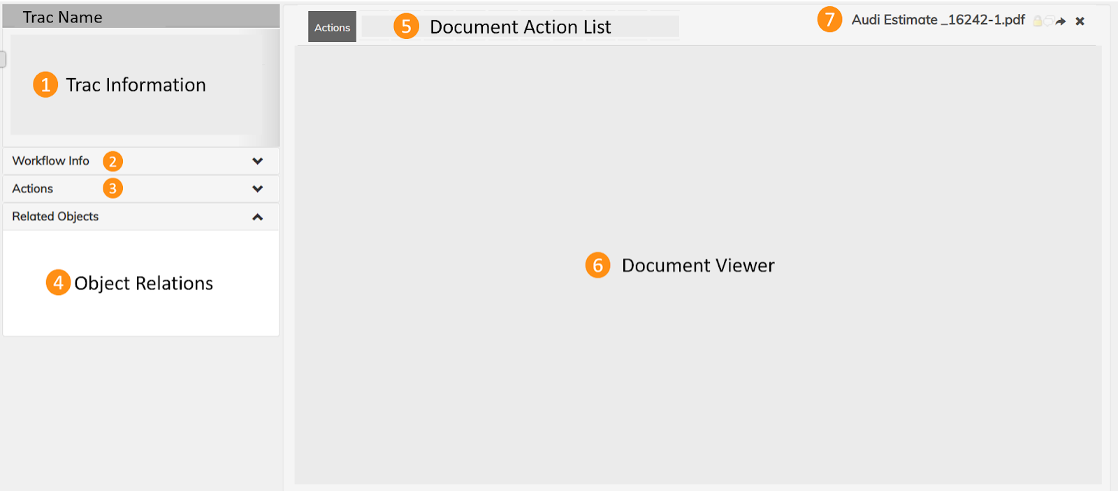
Task: Click the share arrow icon in the header
Action: 1061,22
